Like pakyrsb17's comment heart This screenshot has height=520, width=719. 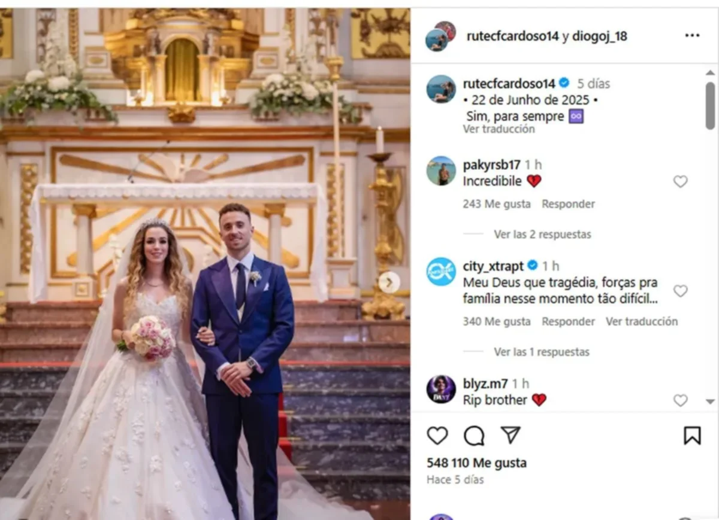[x=680, y=181]
